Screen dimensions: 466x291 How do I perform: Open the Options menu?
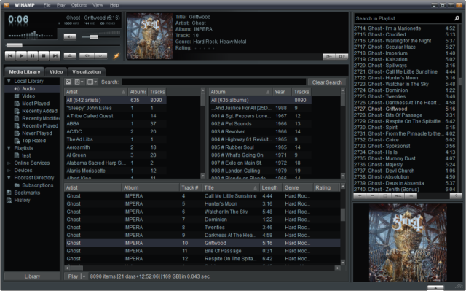point(79,5)
